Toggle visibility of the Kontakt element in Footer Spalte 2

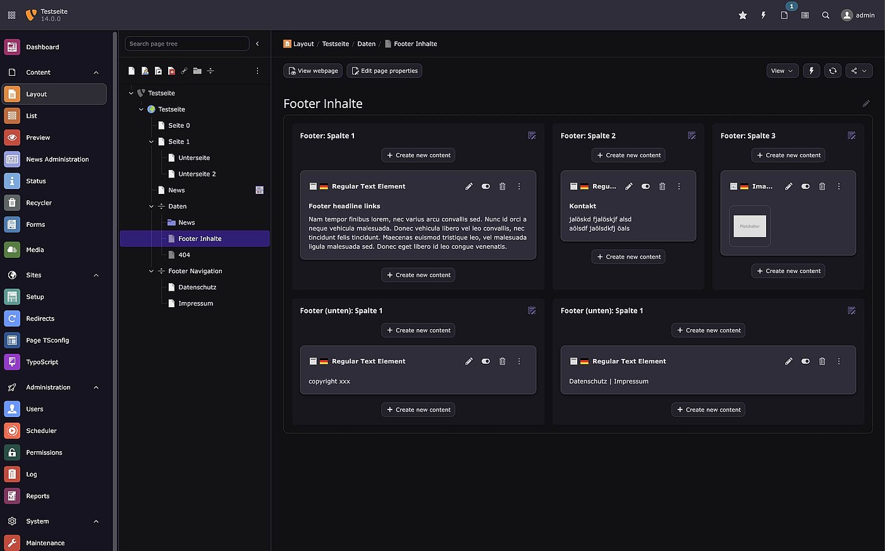[x=645, y=186]
